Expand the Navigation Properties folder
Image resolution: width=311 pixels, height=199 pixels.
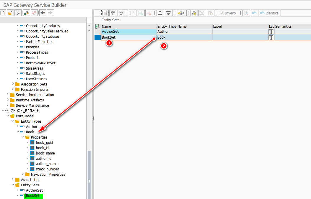click(x=23, y=174)
